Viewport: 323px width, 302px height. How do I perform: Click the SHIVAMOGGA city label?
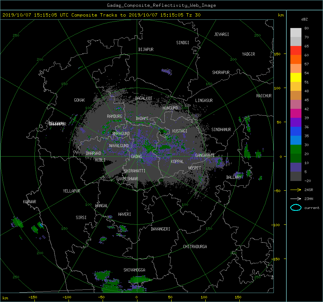pyautogui.click(x=134, y=270)
